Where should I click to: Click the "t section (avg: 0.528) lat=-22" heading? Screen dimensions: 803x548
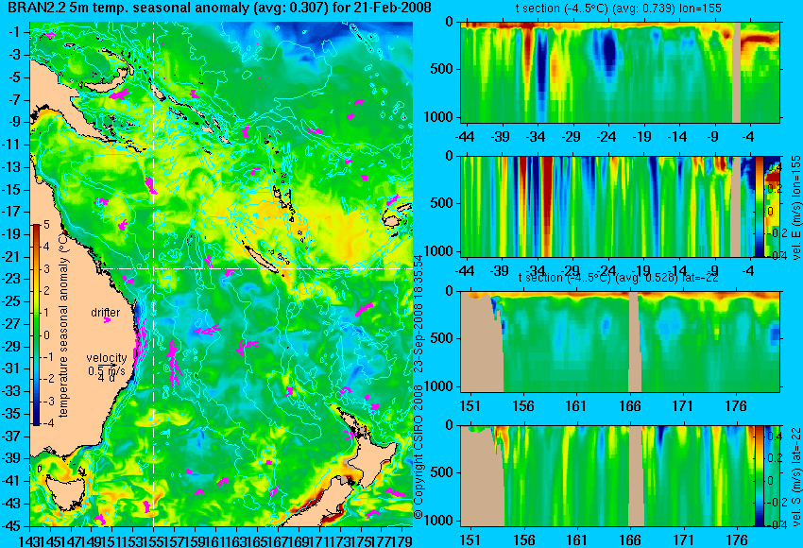click(618, 278)
